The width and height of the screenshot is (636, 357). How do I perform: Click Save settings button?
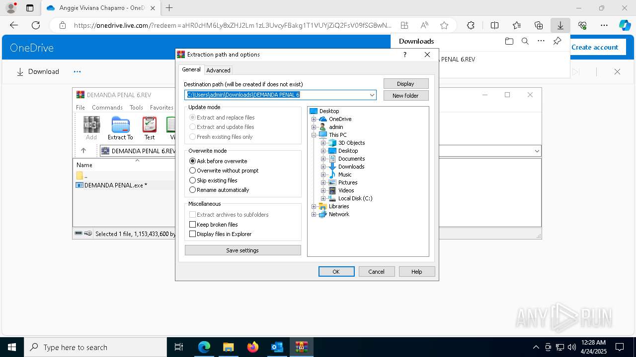[243, 250]
